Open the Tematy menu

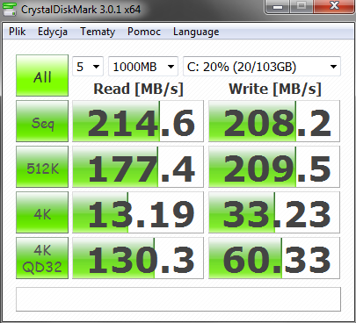pyautogui.click(x=98, y=32)
